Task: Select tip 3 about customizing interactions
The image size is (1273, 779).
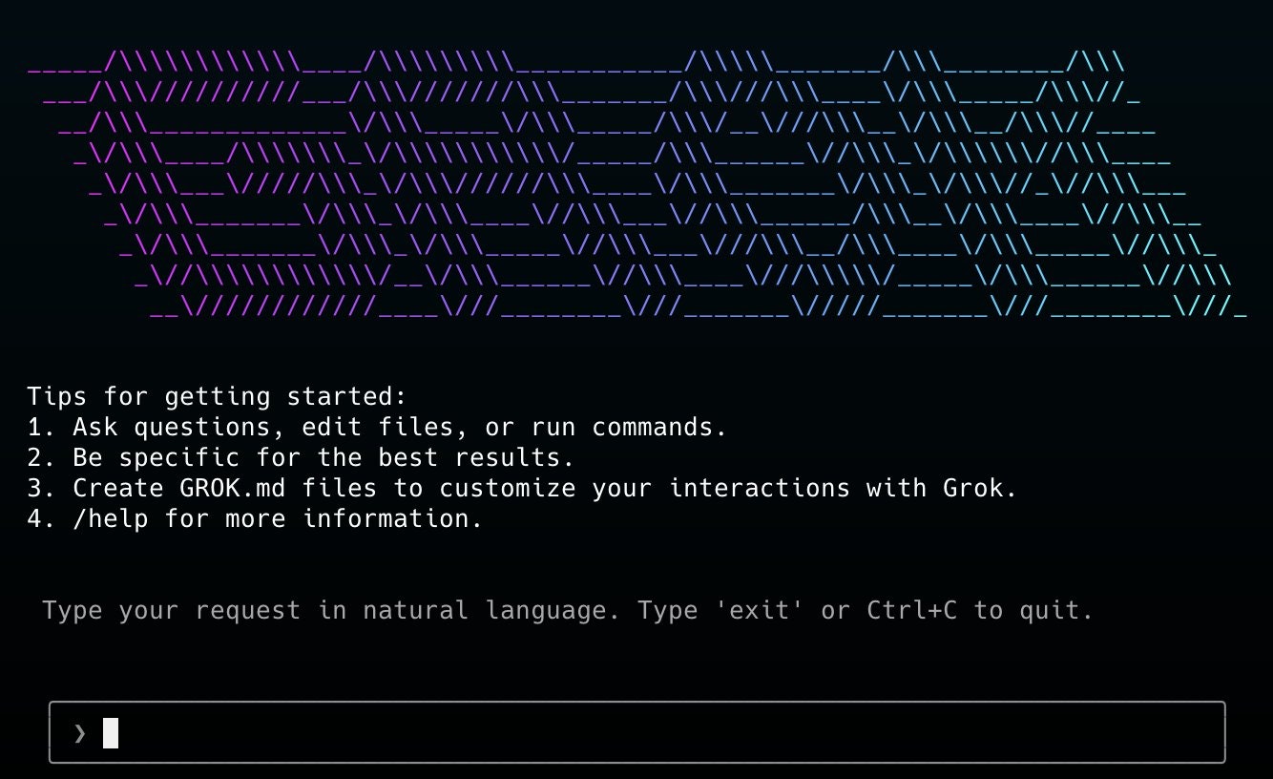Action: point(520,488)
